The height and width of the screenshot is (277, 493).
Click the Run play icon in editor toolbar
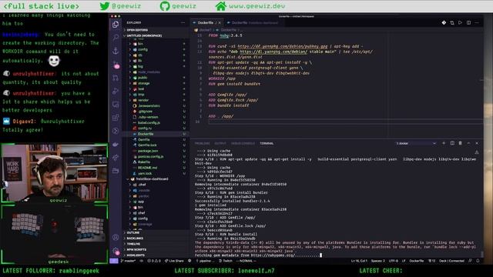tap(461, 22)
